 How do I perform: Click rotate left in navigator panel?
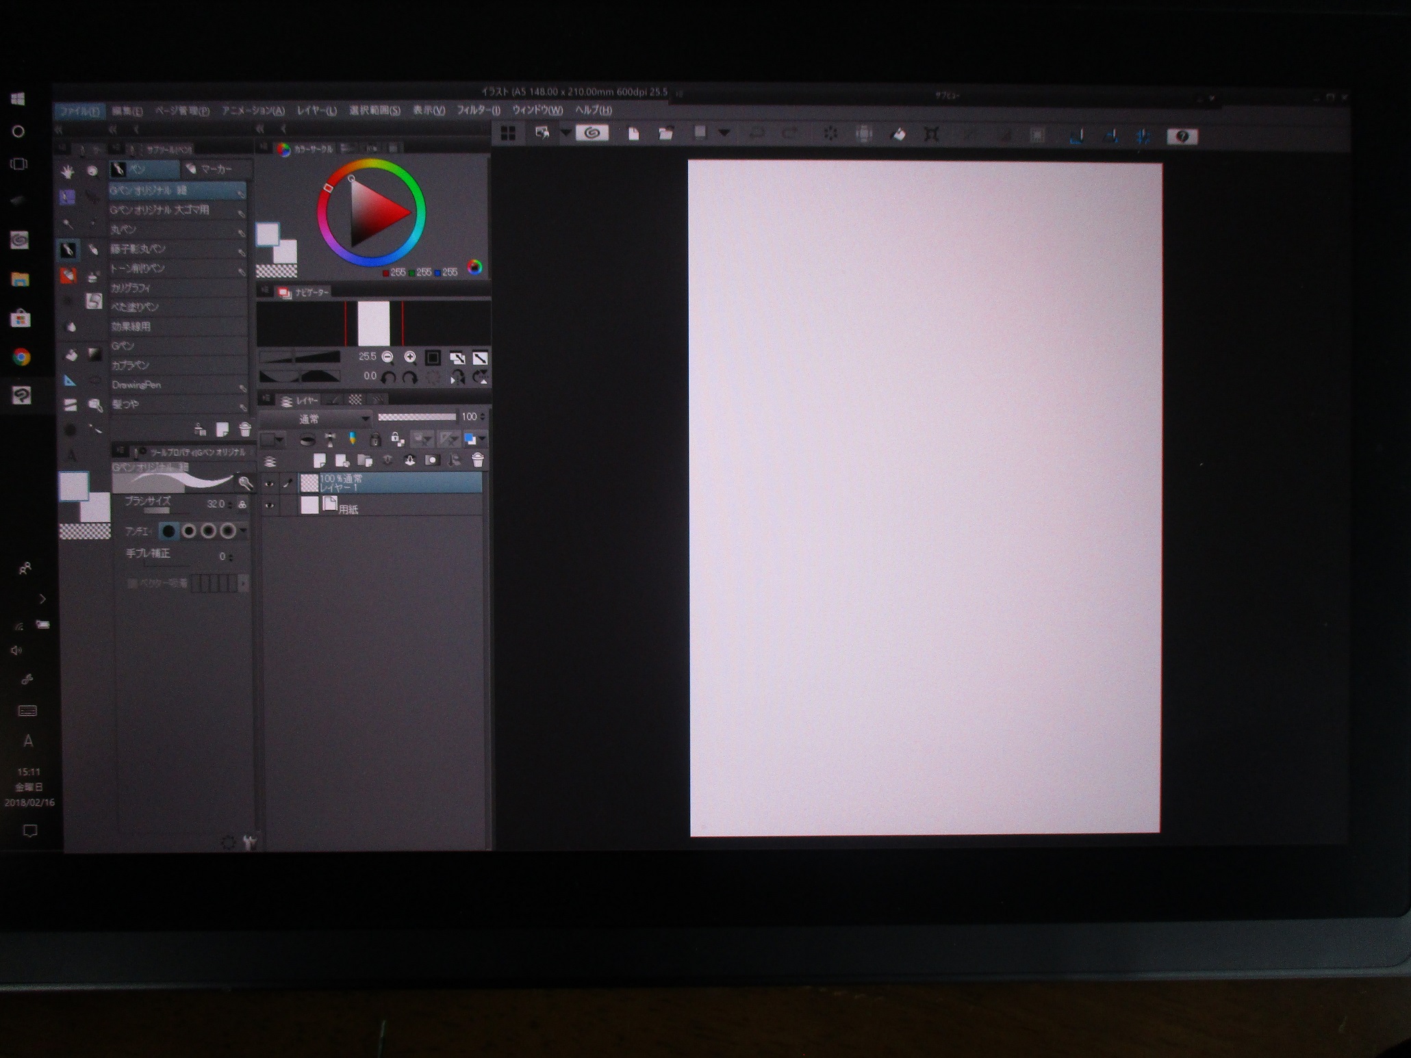pyautogui.click(x=388, y=377)
